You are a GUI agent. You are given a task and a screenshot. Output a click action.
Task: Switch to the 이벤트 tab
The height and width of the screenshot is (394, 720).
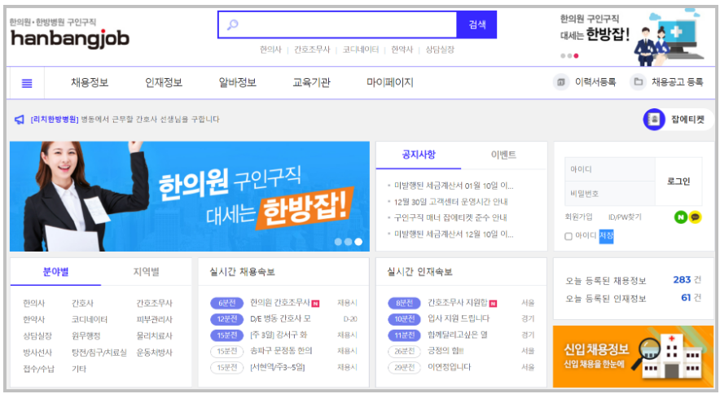coord(503,155)
